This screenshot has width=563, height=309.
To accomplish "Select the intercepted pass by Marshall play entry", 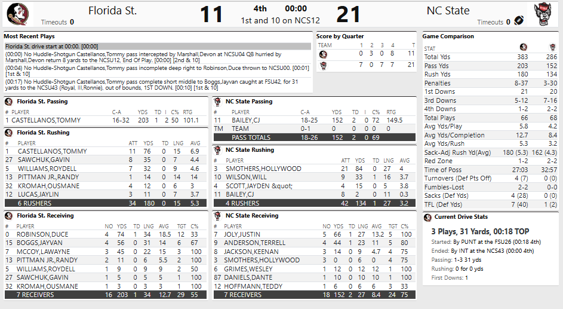I will coord(158,57).
